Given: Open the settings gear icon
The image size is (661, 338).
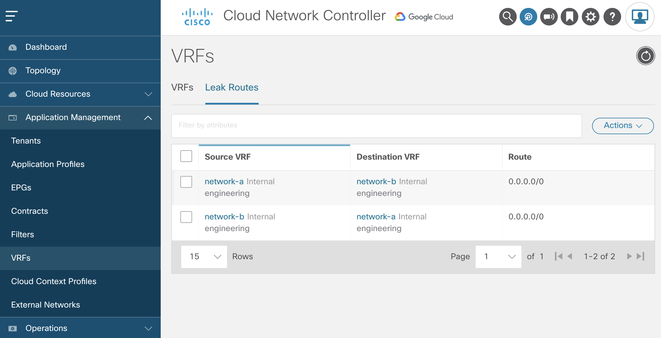Looking at the screenshot, I should (590, 17).
